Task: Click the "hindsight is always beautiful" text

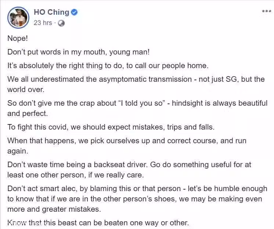Action: click(220, 103)
